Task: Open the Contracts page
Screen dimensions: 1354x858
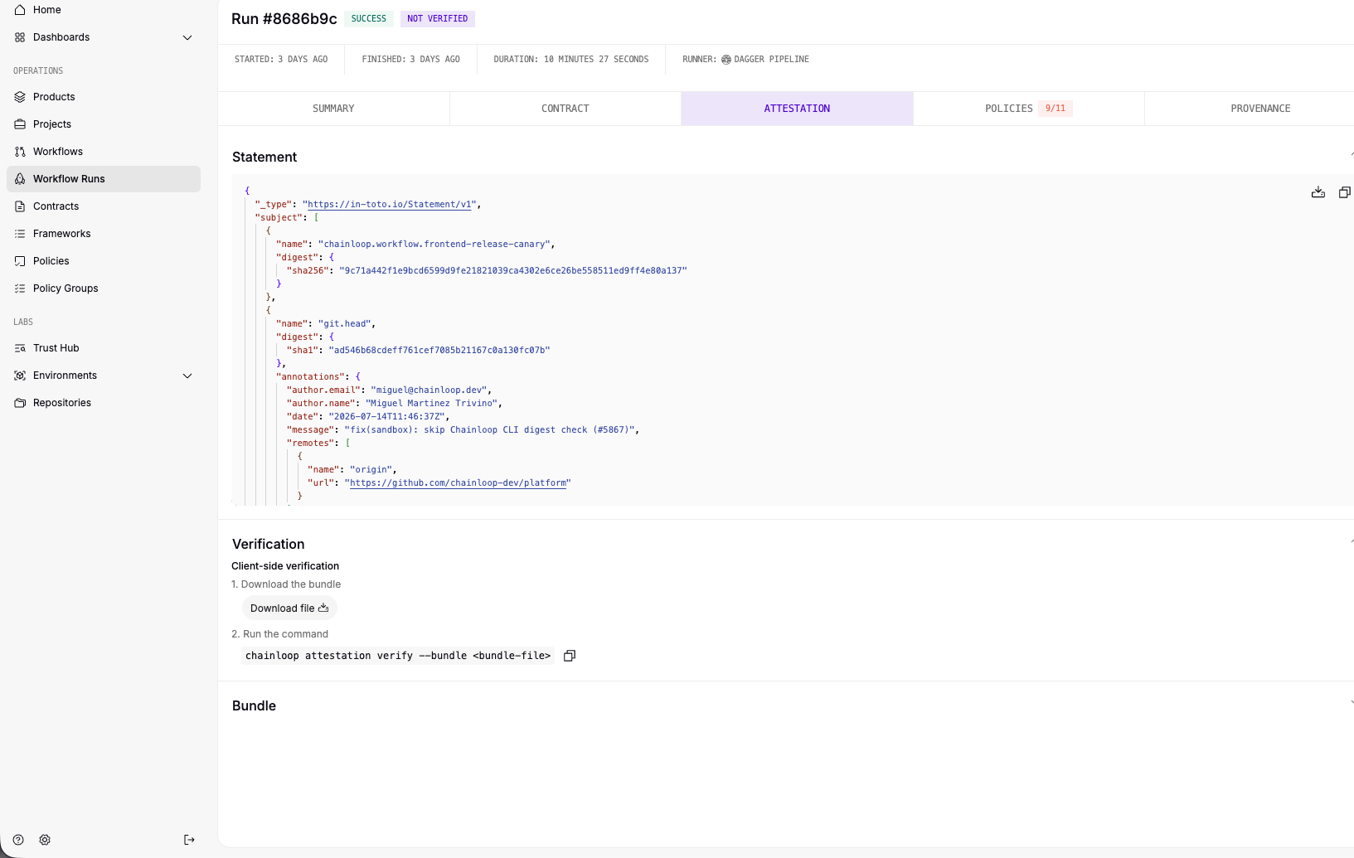Action: (104, 206)
